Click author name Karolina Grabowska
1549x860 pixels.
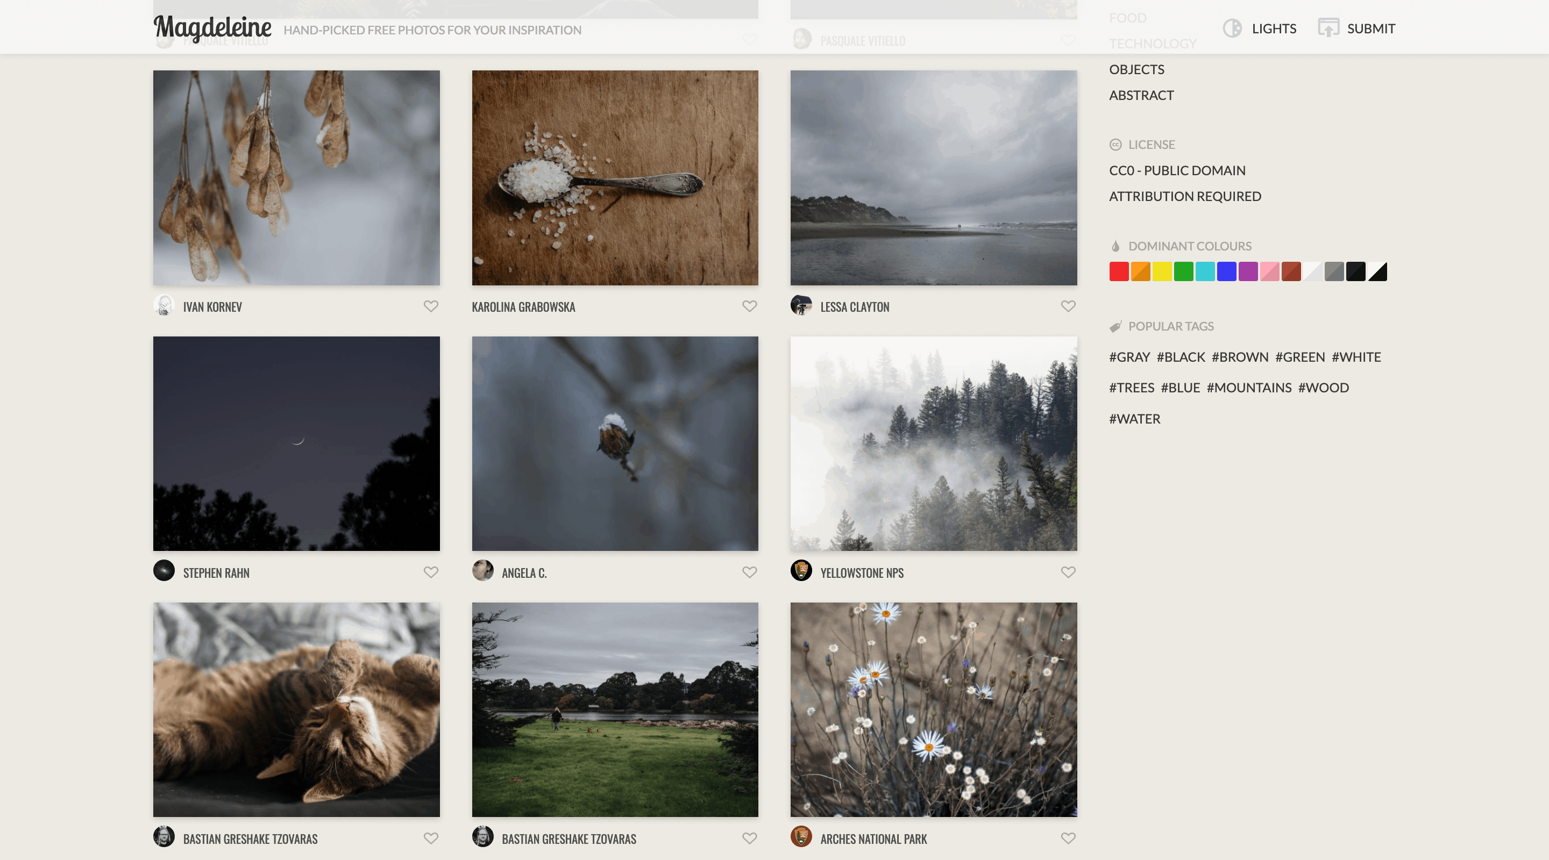pos(523,307)
